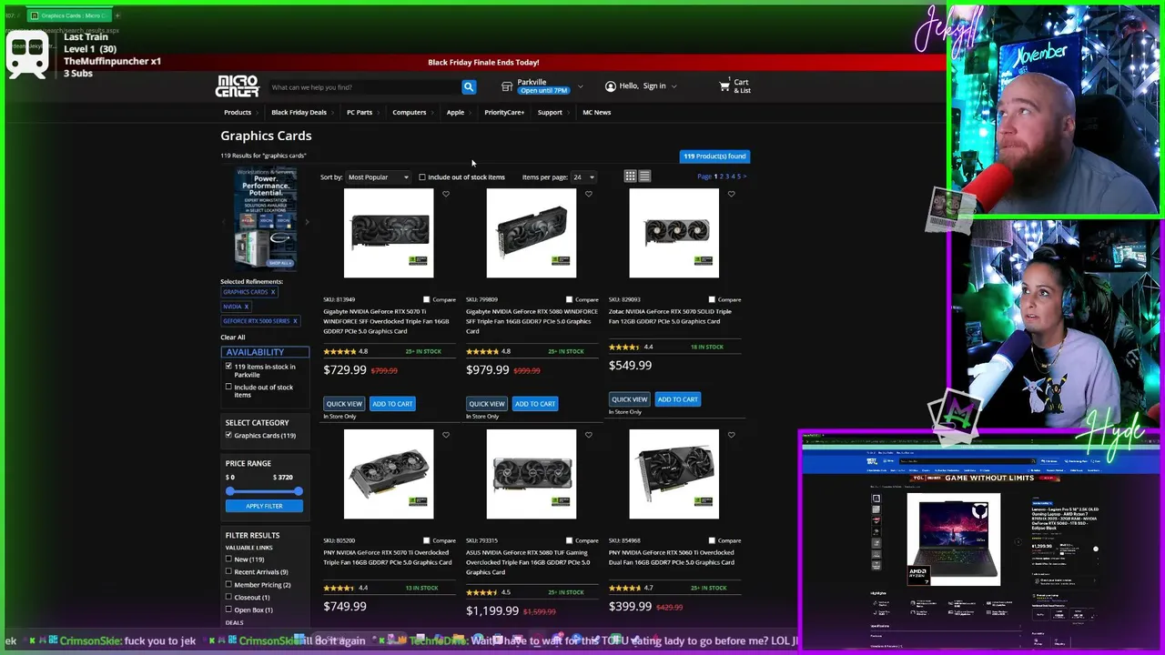Click the account profile icon beside Hello
This screenshot has height=655, width=1165.
point(610,86)
